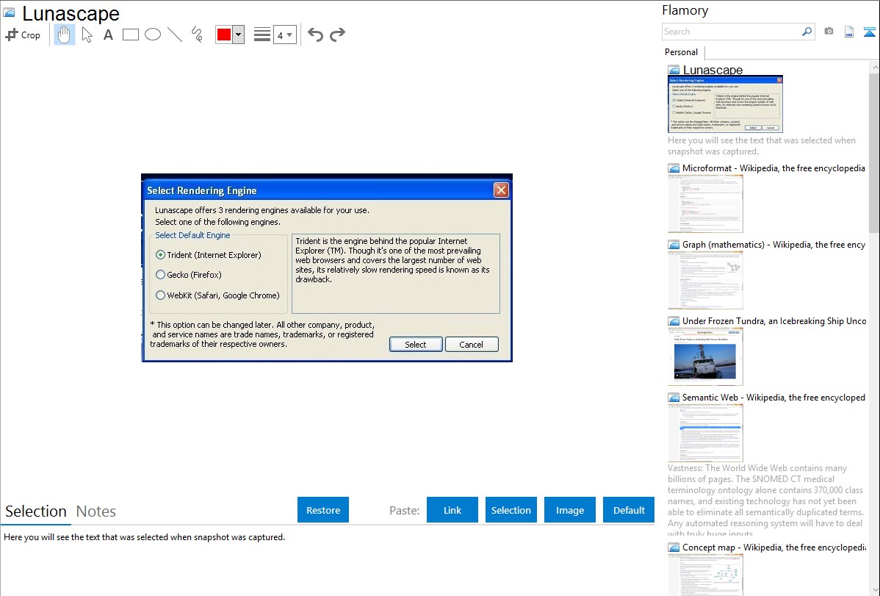Click the line thickness icon

click(262, 35)
